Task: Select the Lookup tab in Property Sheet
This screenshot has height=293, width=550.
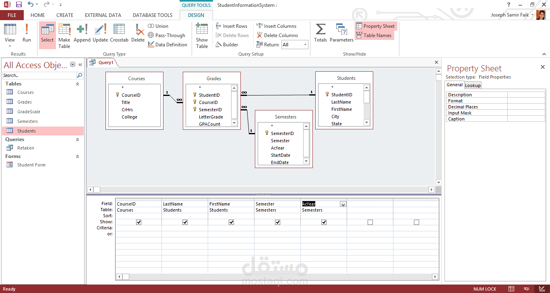Action: [473, 85]
